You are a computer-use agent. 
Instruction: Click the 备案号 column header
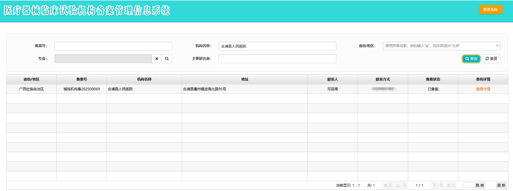click(x=82, y=79)
